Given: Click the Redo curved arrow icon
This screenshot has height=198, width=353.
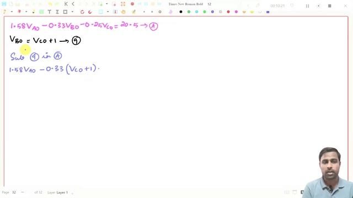Looking at the screenshot, I should pos(90,12).
